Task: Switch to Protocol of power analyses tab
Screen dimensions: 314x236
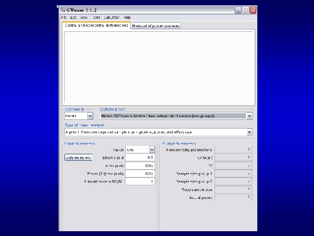Action: (x=155, y=26)
